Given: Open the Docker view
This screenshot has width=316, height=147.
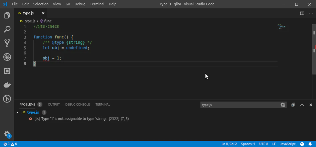Looking at the screenshot, I should [7, 85].
